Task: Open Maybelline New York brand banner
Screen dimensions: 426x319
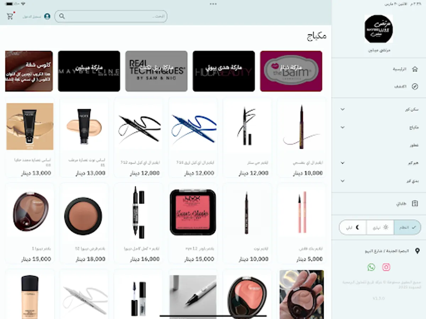Action: [89, 71]
